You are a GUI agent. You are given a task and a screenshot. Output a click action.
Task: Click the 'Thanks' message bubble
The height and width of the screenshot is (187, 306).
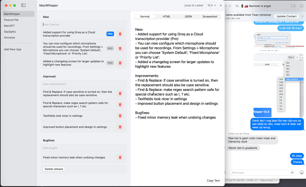(297, 162)
